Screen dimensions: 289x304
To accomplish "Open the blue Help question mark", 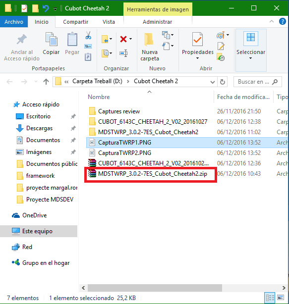I will pos(283,21).
